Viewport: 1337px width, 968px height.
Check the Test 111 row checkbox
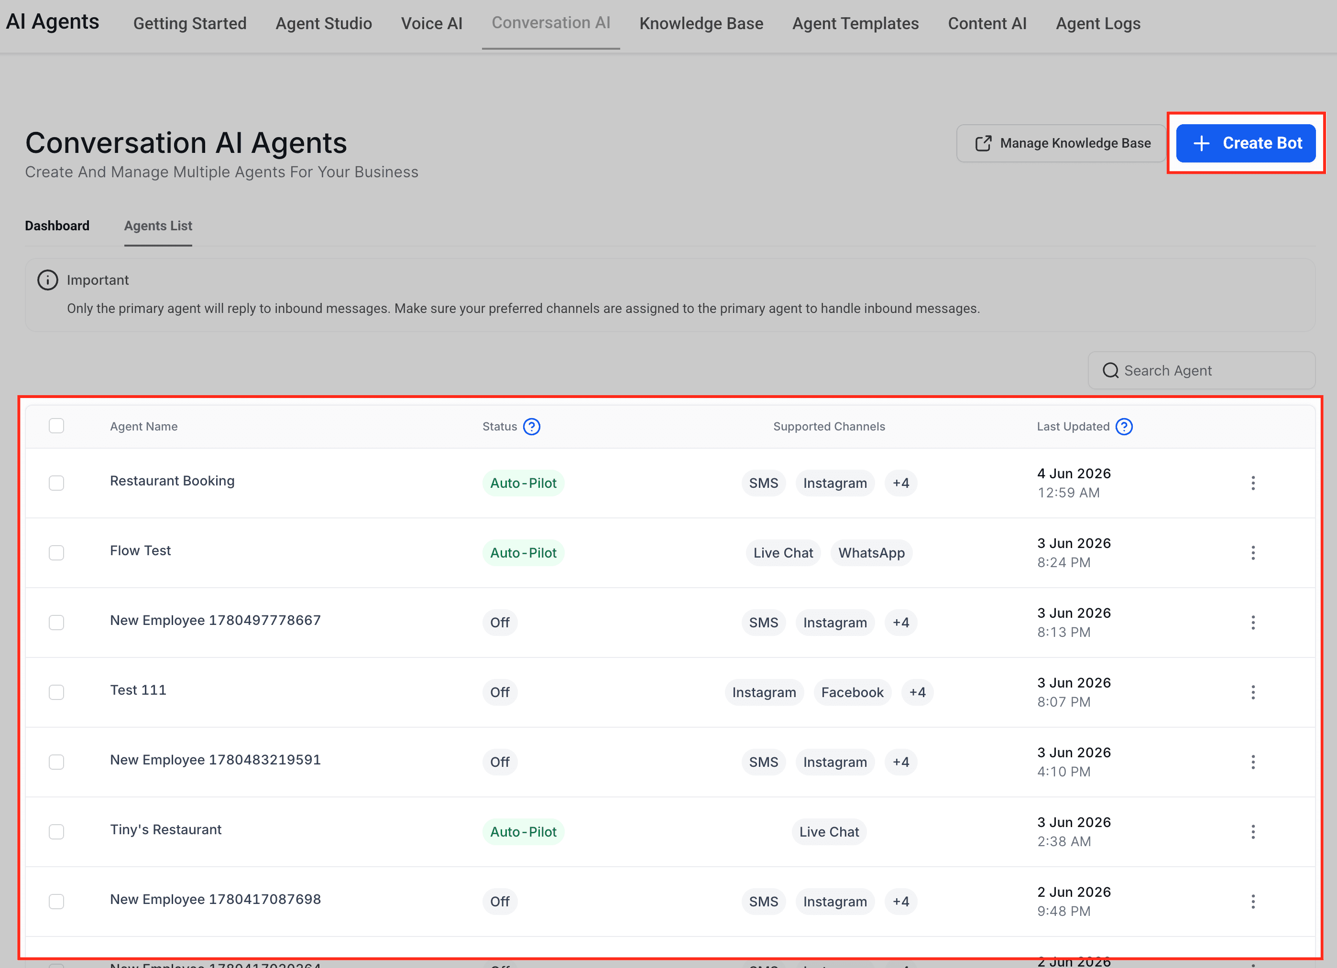pos(56,692)
